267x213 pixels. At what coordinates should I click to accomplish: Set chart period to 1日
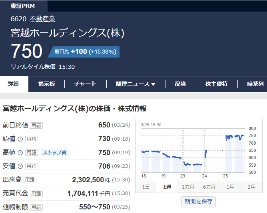(x=146, y=187)
